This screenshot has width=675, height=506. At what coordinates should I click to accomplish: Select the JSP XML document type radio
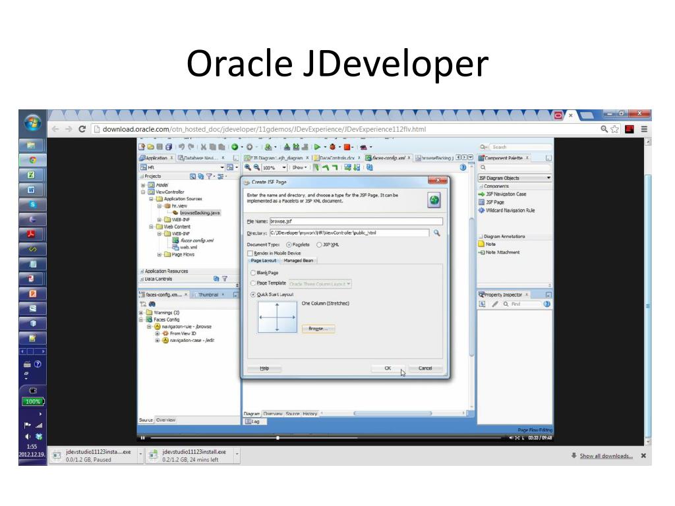(x=319, y=245)
